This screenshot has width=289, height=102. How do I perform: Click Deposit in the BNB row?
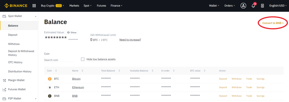[x=223, y=96]
